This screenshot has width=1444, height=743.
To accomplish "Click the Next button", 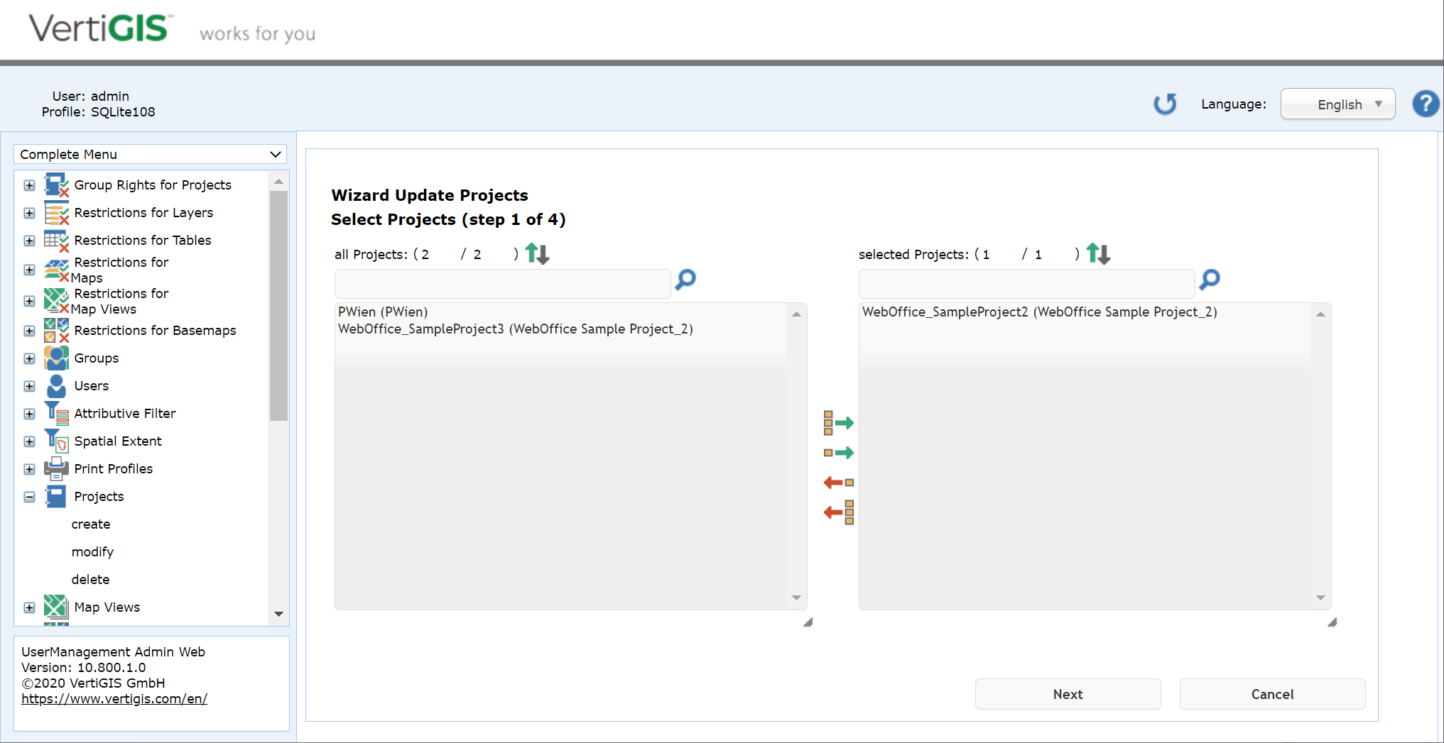I will (x=1068, y=694).
